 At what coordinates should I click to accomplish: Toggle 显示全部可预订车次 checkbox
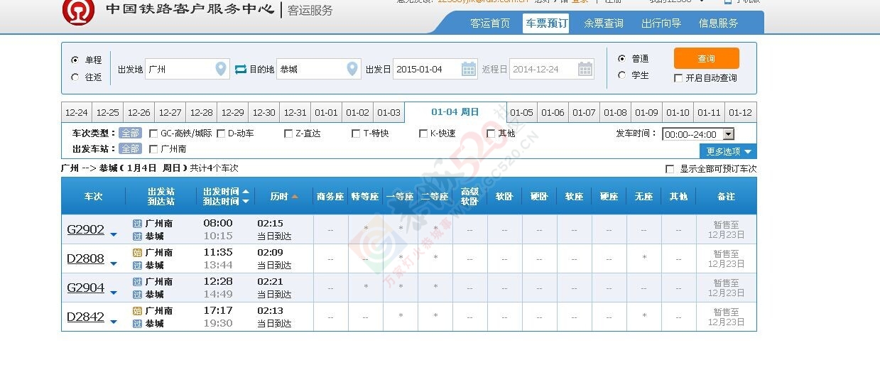670,169
